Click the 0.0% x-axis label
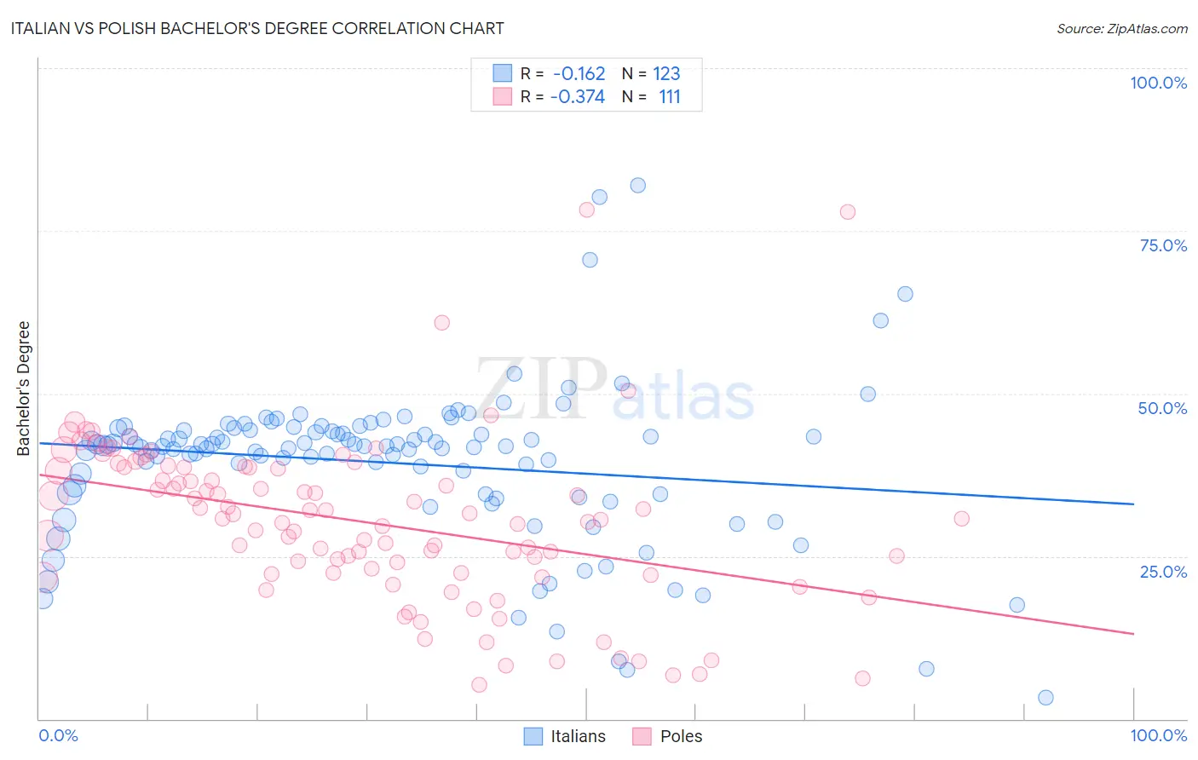Image resolution: width=1198 pixels, height=760 pixels. pos(59,735)
